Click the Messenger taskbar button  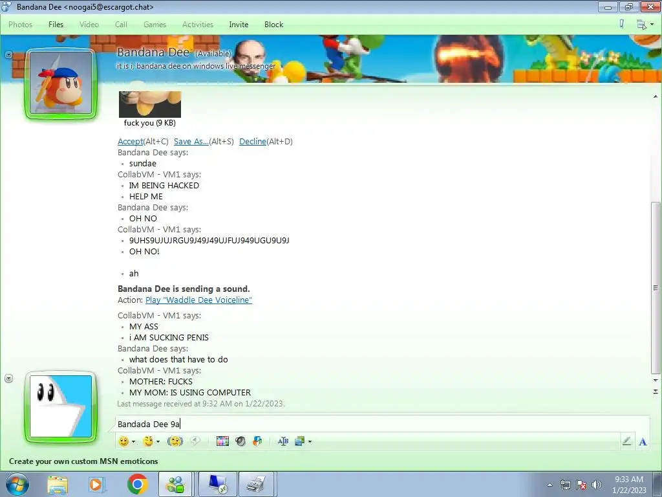click(175, 484)
